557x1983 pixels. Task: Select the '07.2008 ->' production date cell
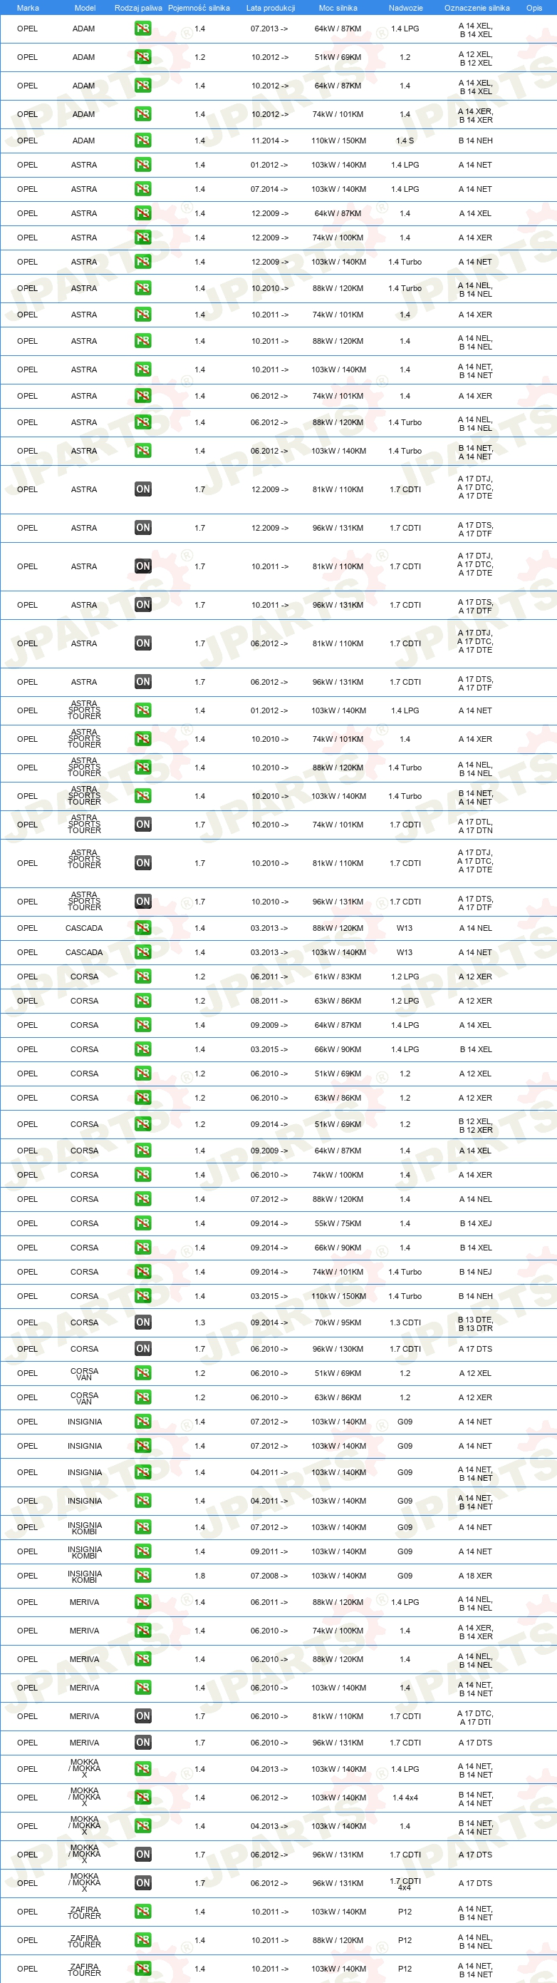point(270,1576)
